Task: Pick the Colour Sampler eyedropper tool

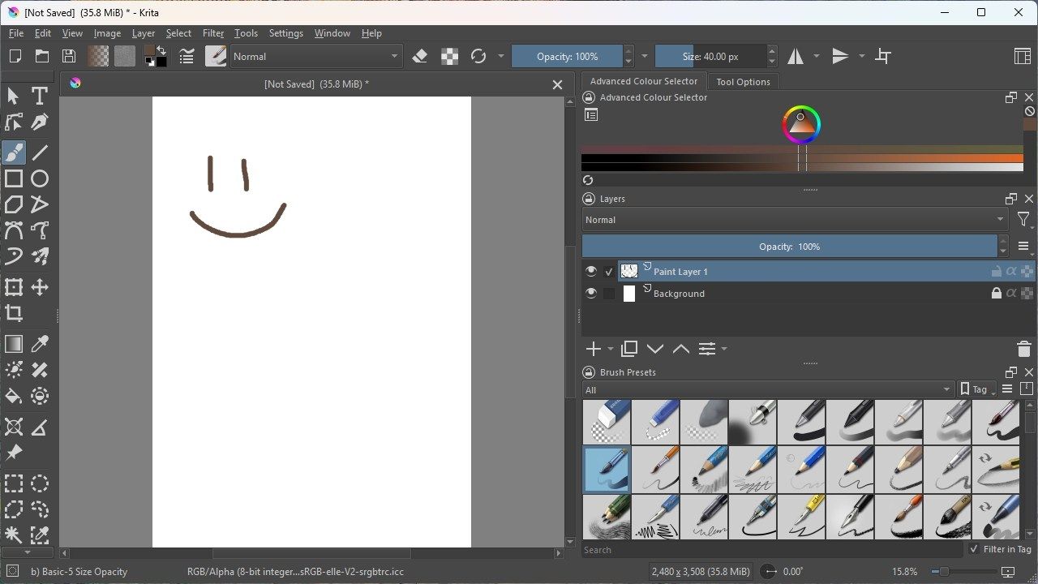Action: point(39,344)
